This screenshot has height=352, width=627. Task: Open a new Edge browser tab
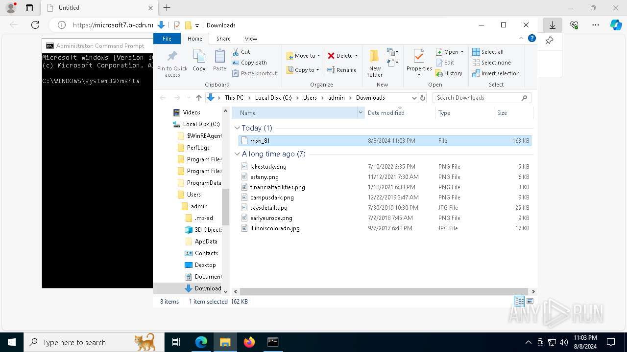click(x=167, y=8)
